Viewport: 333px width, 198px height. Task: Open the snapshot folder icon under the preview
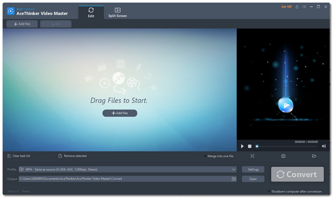tap(314, 156)
